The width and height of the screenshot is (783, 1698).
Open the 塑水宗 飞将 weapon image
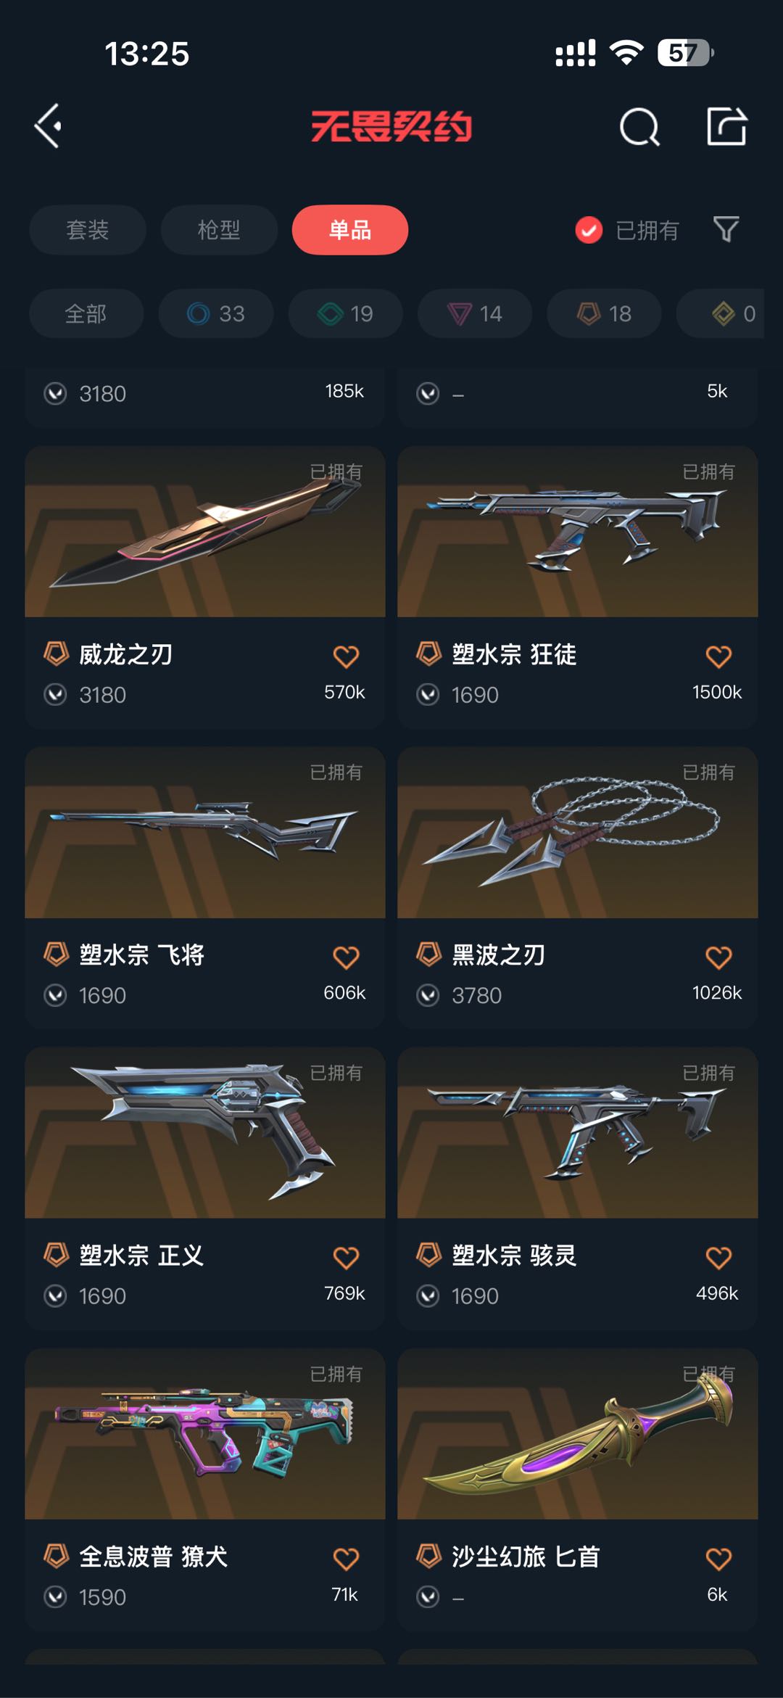(x=205, y=833)
